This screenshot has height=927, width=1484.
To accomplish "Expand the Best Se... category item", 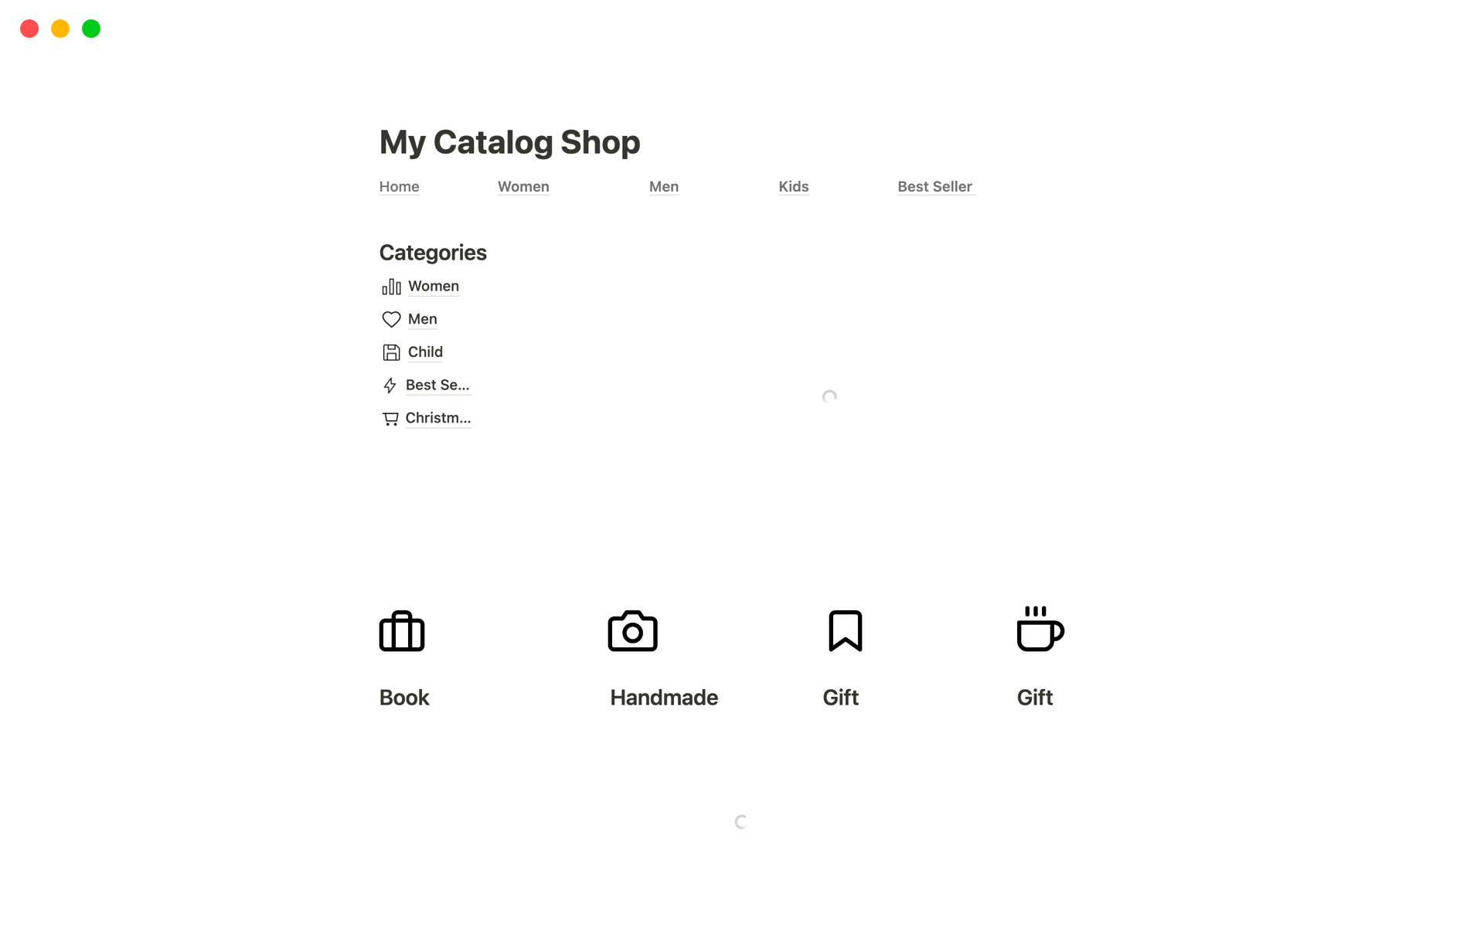I will coord(436,385).
